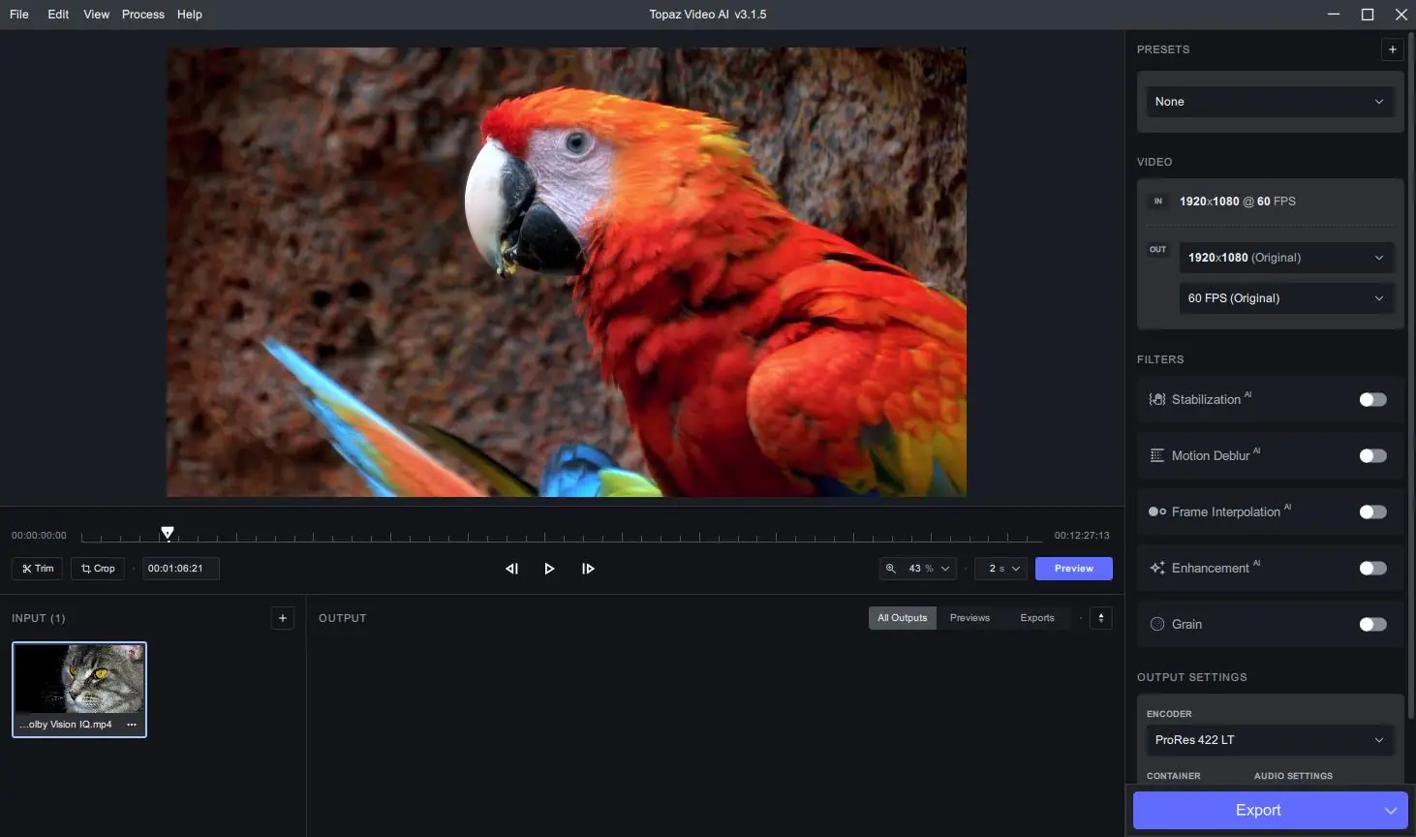Switch to the Previews tab
This screenshot has height=837, width=1416.
(x=970, y=618)
